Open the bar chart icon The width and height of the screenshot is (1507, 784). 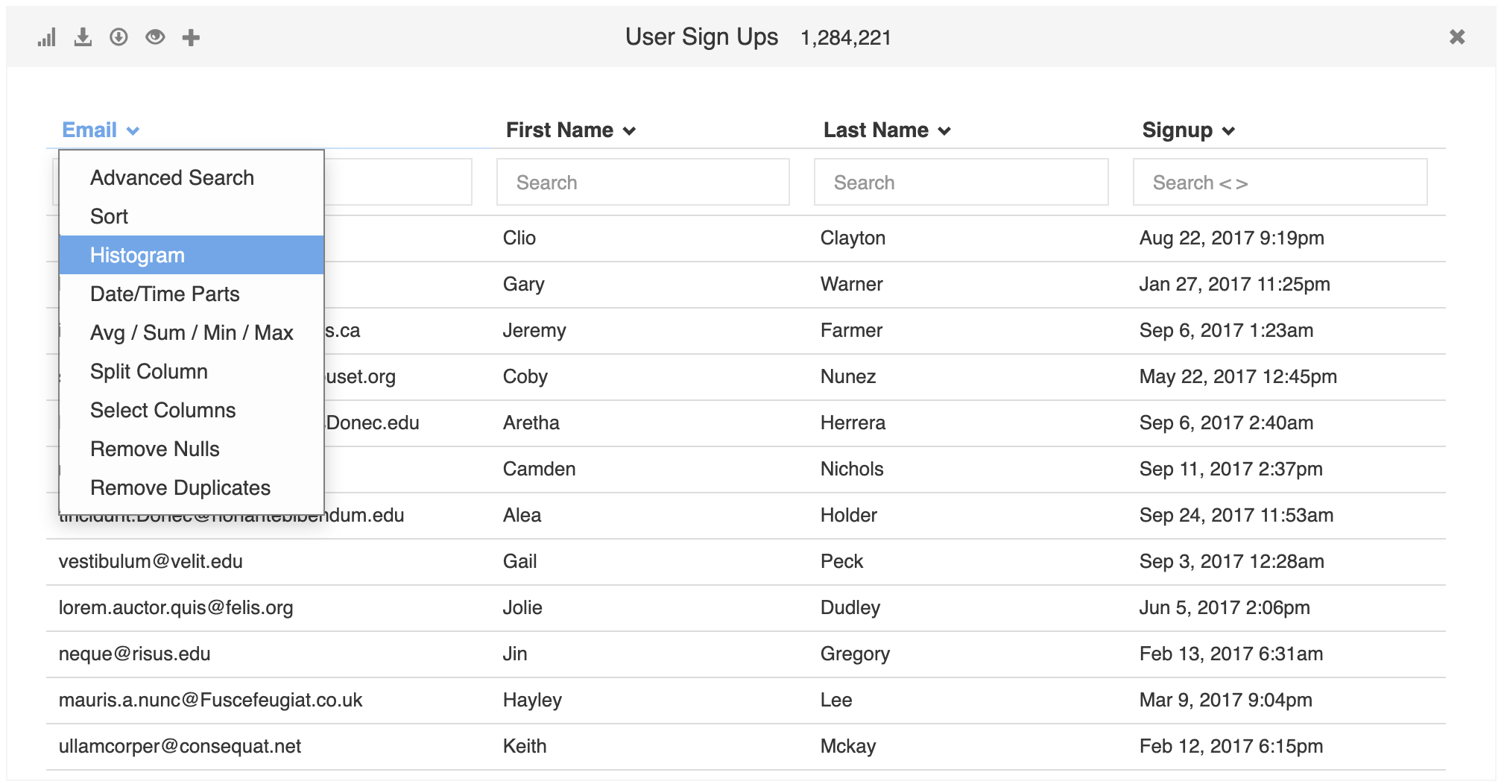(46, 37)
